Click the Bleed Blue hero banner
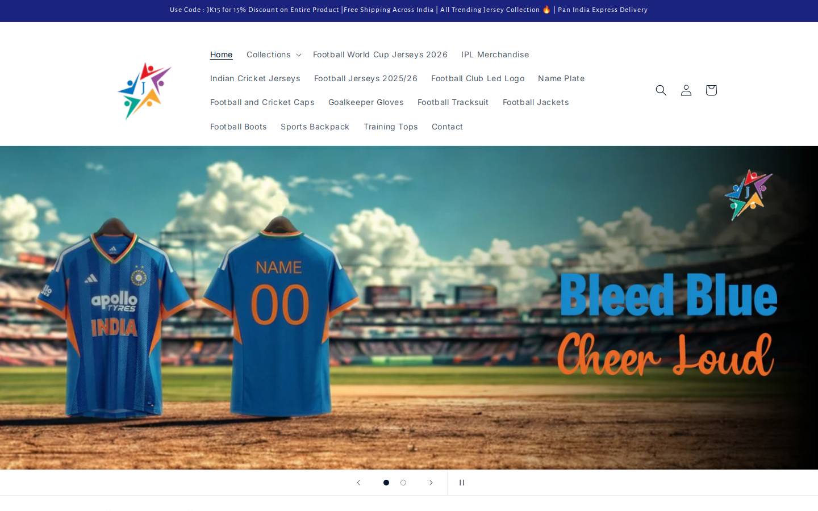818x511 pixels. tap(409, 308)
